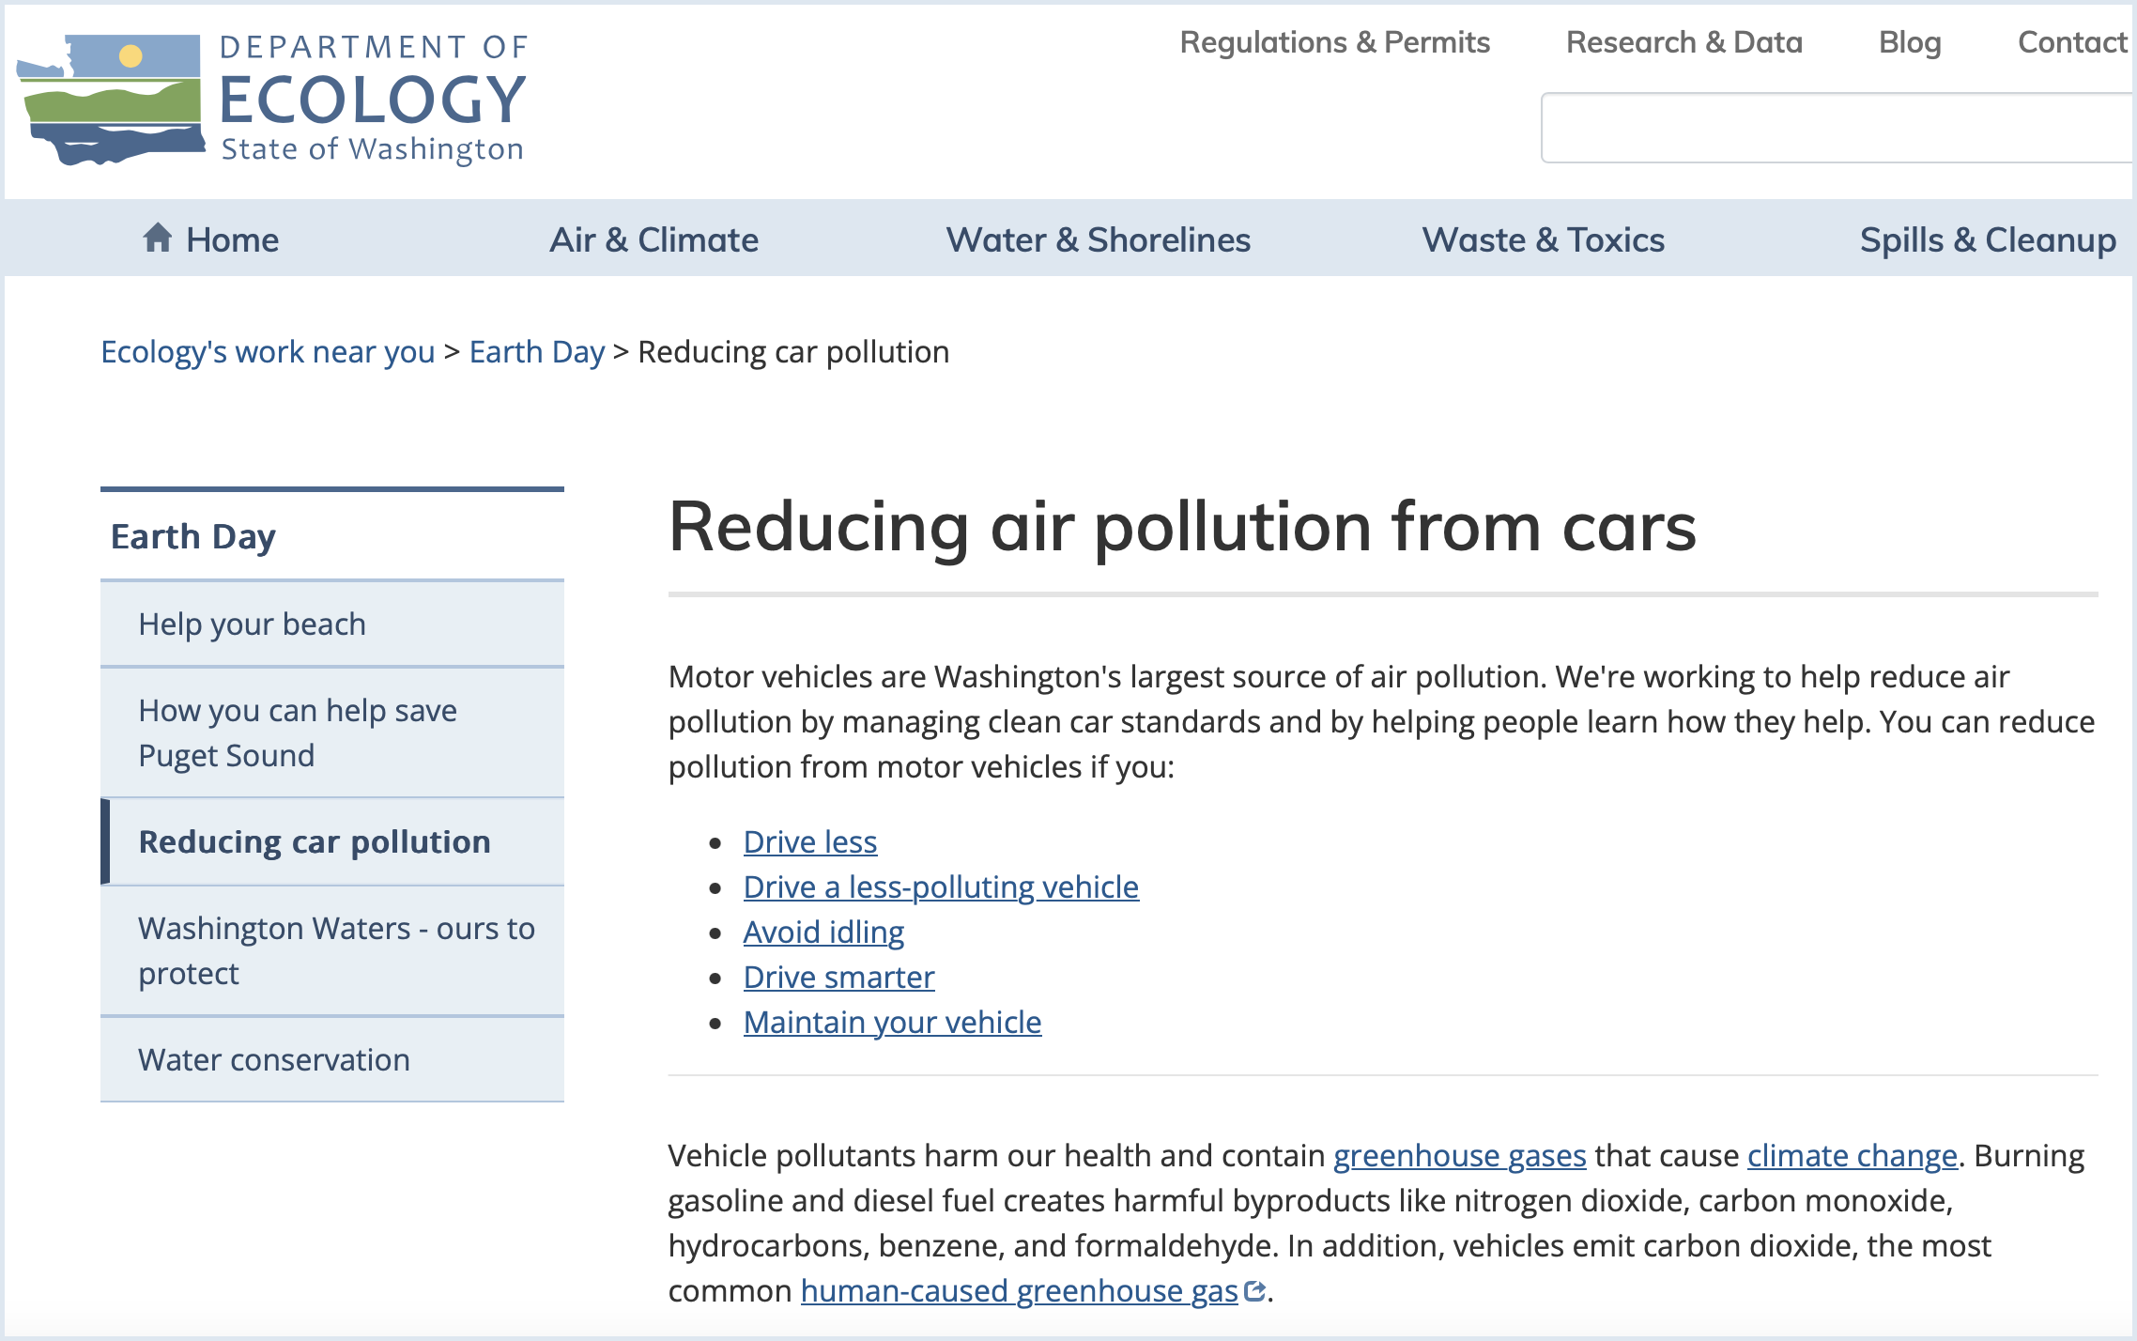Open How you can help save Puget Sound
This screenshot has height=1341, width=2137.
pyautogui.click(x=297, y=733)
